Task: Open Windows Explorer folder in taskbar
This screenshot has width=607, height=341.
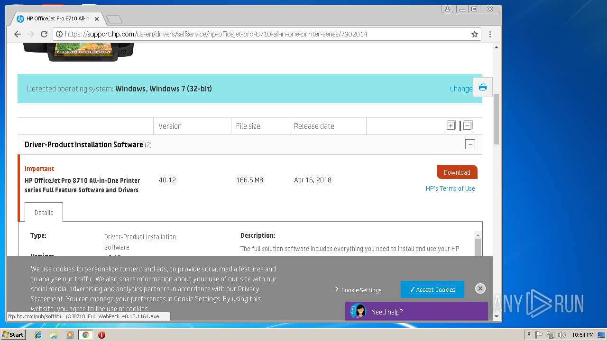Action: 54,335
